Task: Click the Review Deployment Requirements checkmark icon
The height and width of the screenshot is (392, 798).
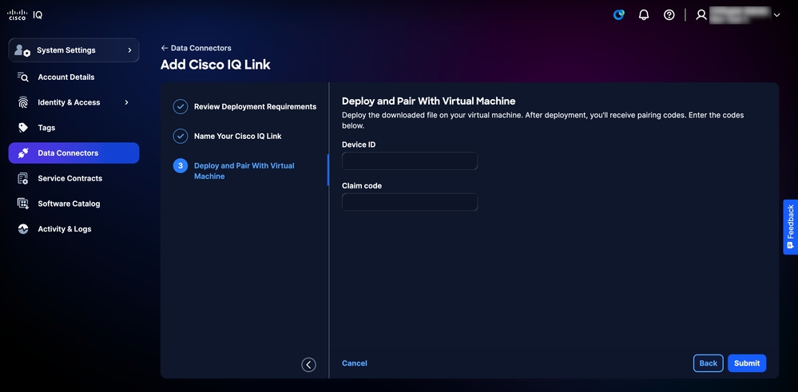Action: click(x=181, y=107)
